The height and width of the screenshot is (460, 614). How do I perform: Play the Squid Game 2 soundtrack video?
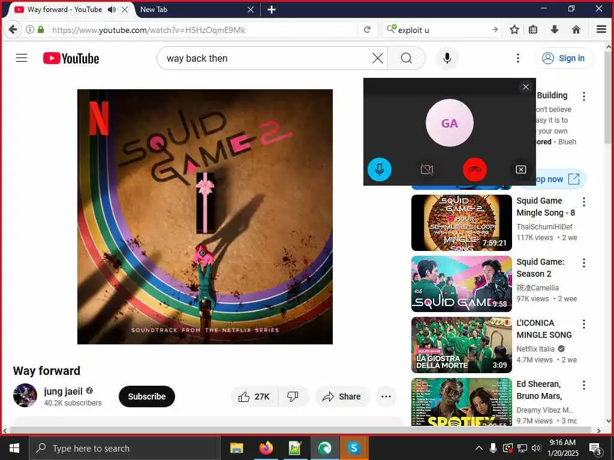tap(205, 217)
